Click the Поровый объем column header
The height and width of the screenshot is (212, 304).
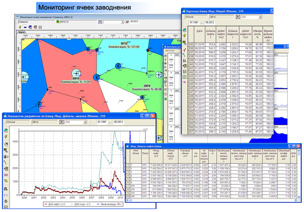(x=185, y=156)
